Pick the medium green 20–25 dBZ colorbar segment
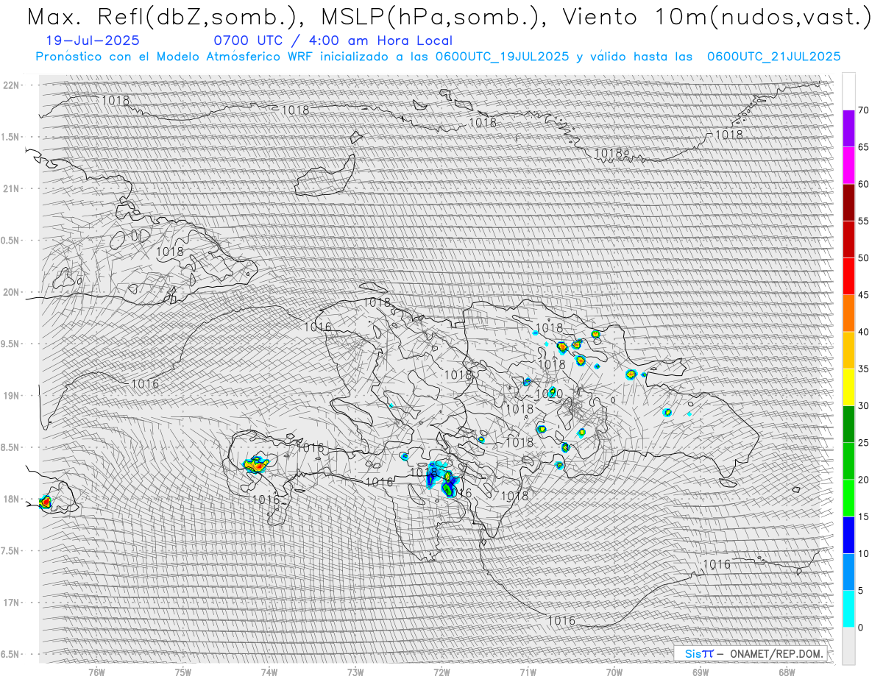Image resolution: width=883 pixels, height=682 pixels. pyautogui.click(x=848, y=461)
